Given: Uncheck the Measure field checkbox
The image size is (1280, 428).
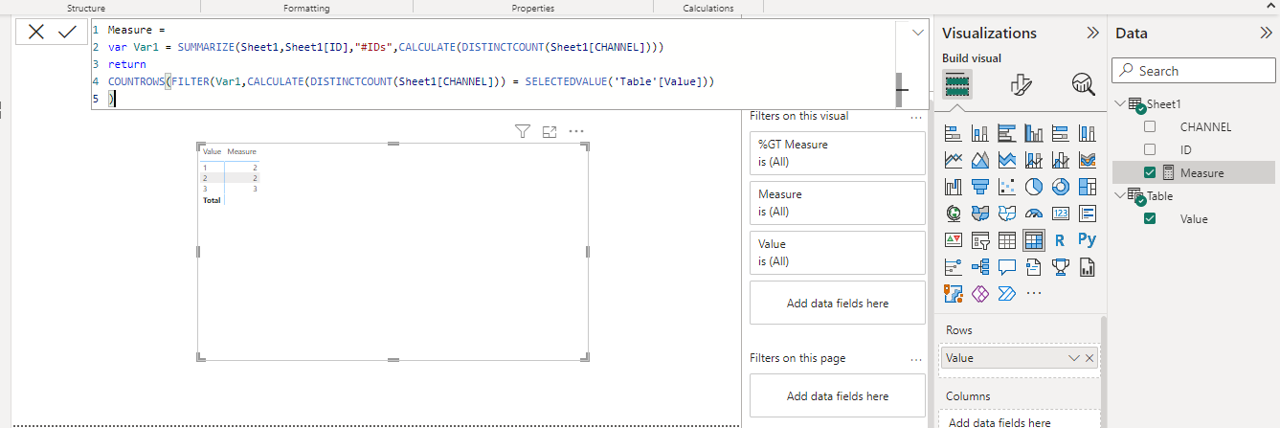Looking at the screenshot, I should 1150,172.
